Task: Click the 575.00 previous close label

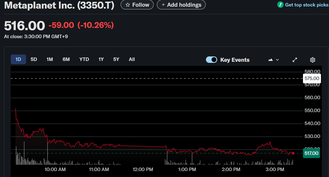Action: (312, 78)
